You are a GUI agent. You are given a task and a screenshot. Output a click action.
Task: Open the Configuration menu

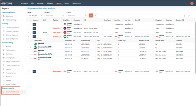pos(76,3)
